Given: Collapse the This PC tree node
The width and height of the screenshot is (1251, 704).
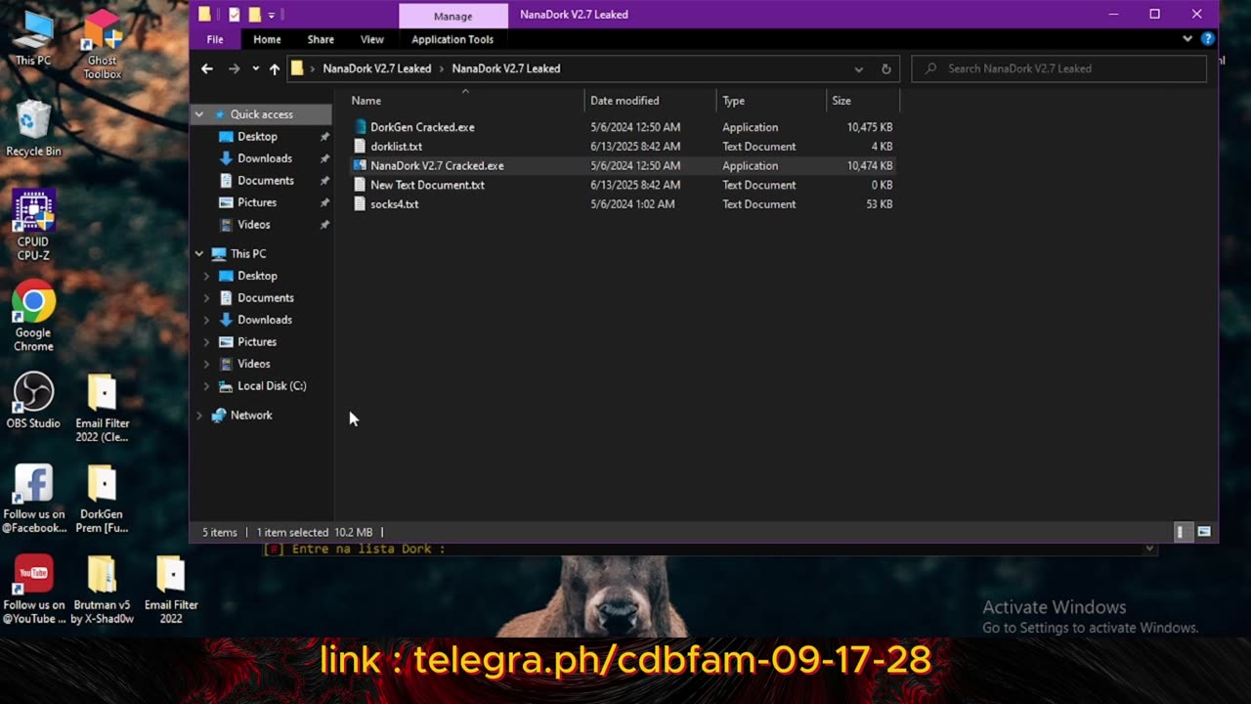Looking at the screenshot, I should click(x=199, y=253).
